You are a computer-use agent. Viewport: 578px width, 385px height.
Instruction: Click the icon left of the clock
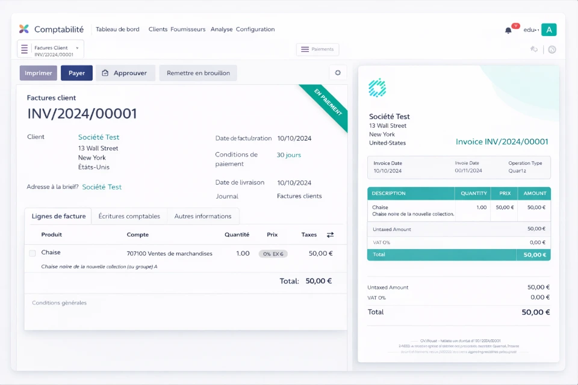tap(533, 49)
